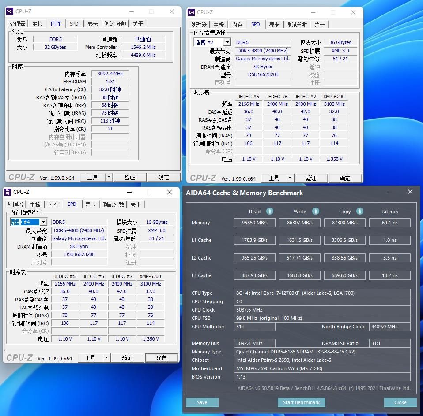
Task: Close the AIDA64 benchmark window with X
Action: (410, 192)
